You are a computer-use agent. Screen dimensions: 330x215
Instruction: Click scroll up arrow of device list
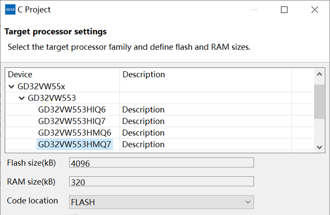pos(319,74)
